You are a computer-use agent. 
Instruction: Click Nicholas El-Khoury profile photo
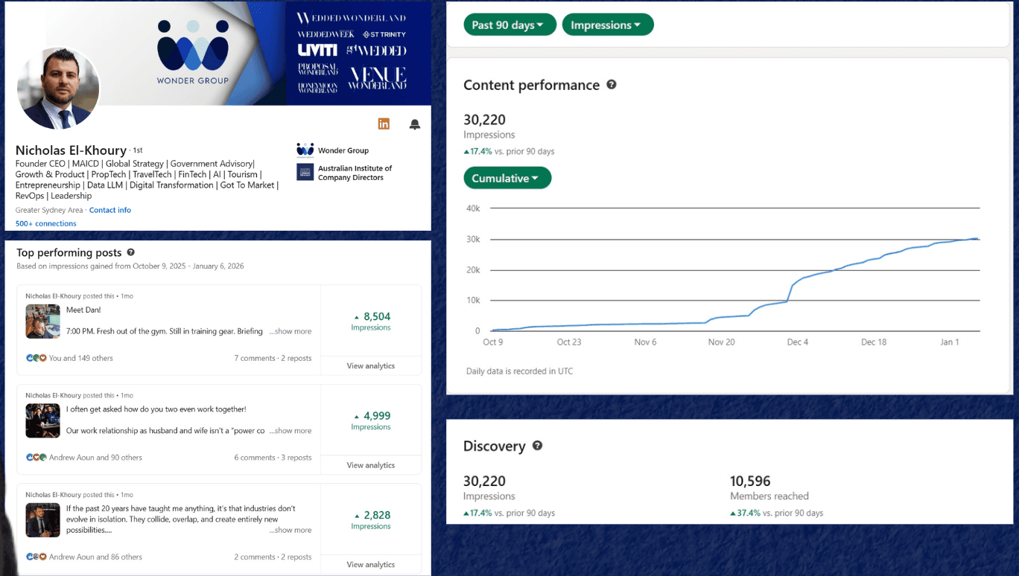[x=58, y=89]
